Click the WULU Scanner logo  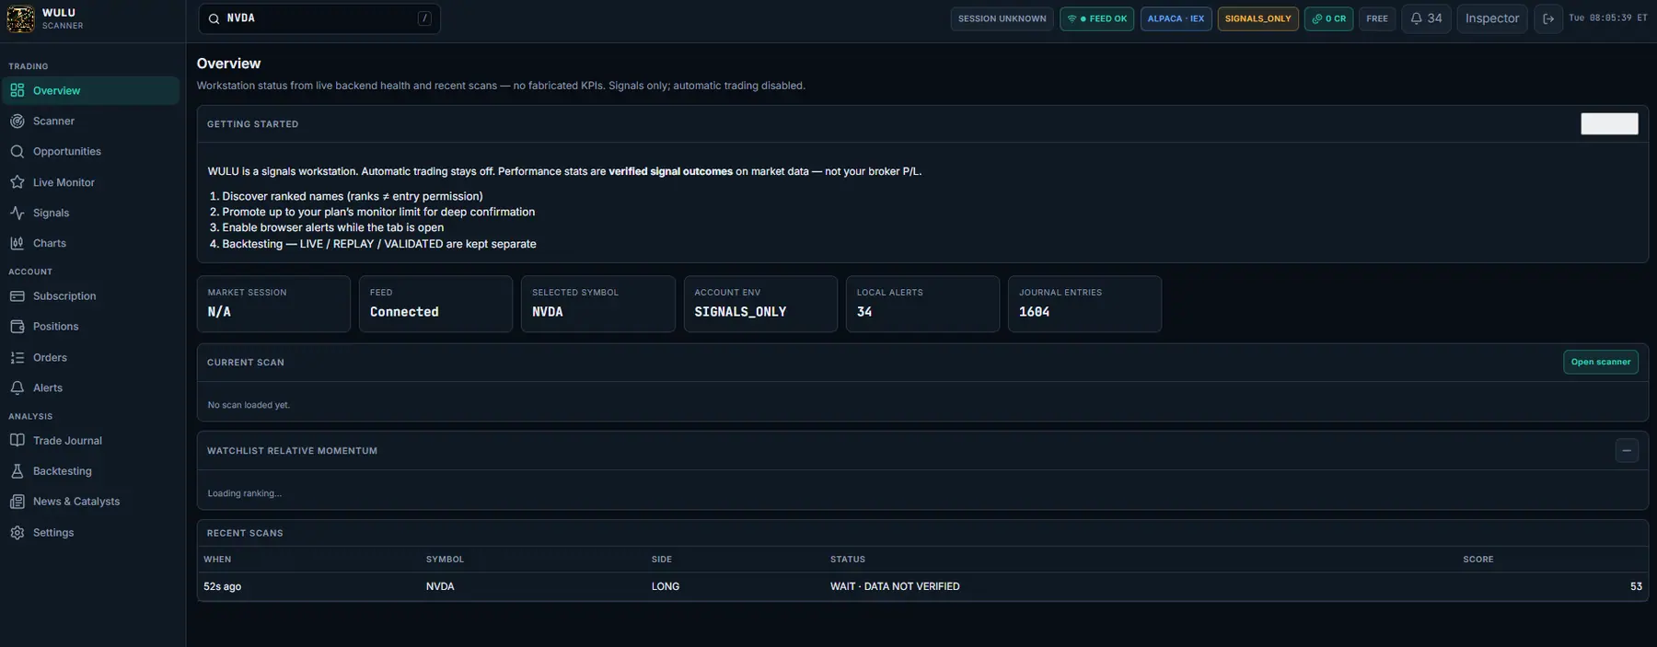coord(20,18)
